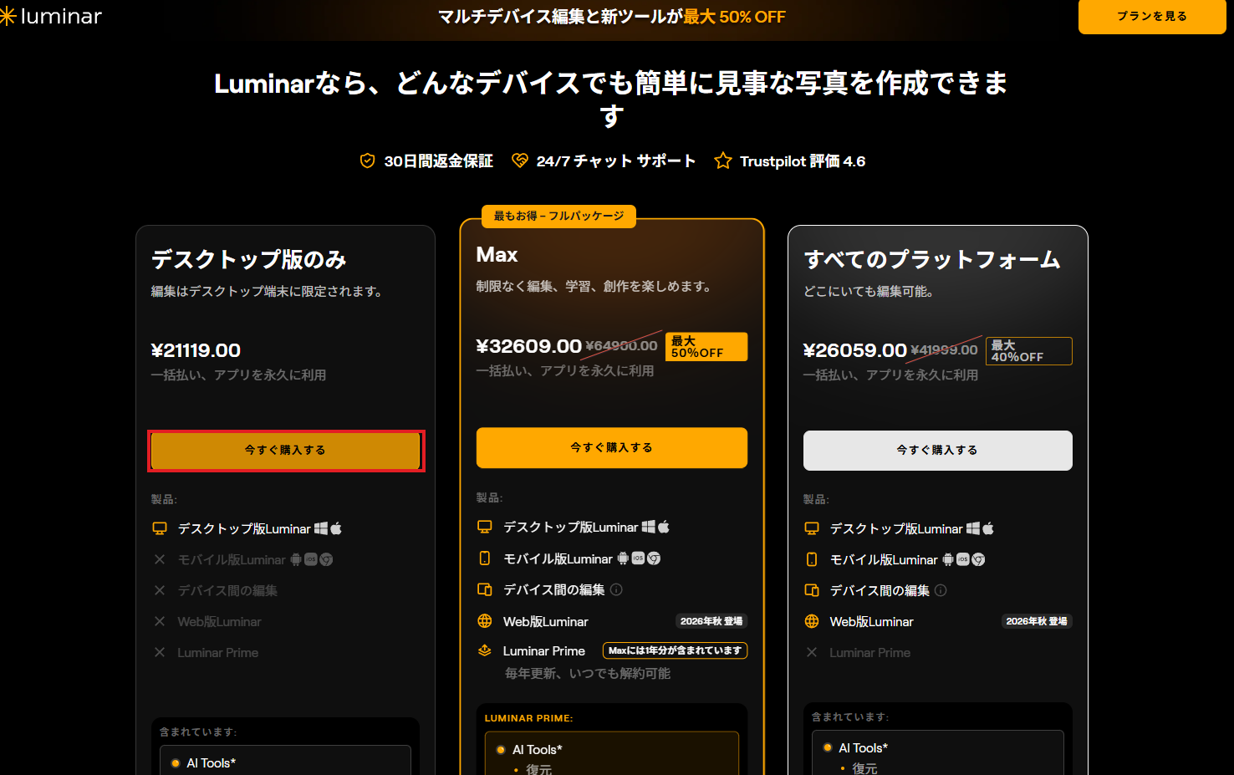1234x775 pixels.
Task: Click the Max plan title
Action: click(497, 254)
